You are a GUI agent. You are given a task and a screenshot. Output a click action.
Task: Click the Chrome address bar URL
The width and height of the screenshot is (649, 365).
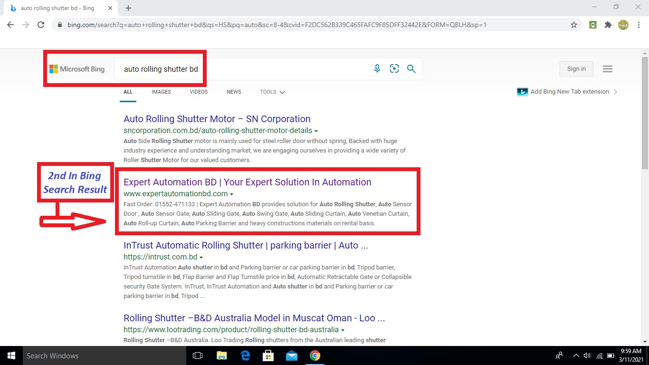pyautogui.click(x=277, y=25)
